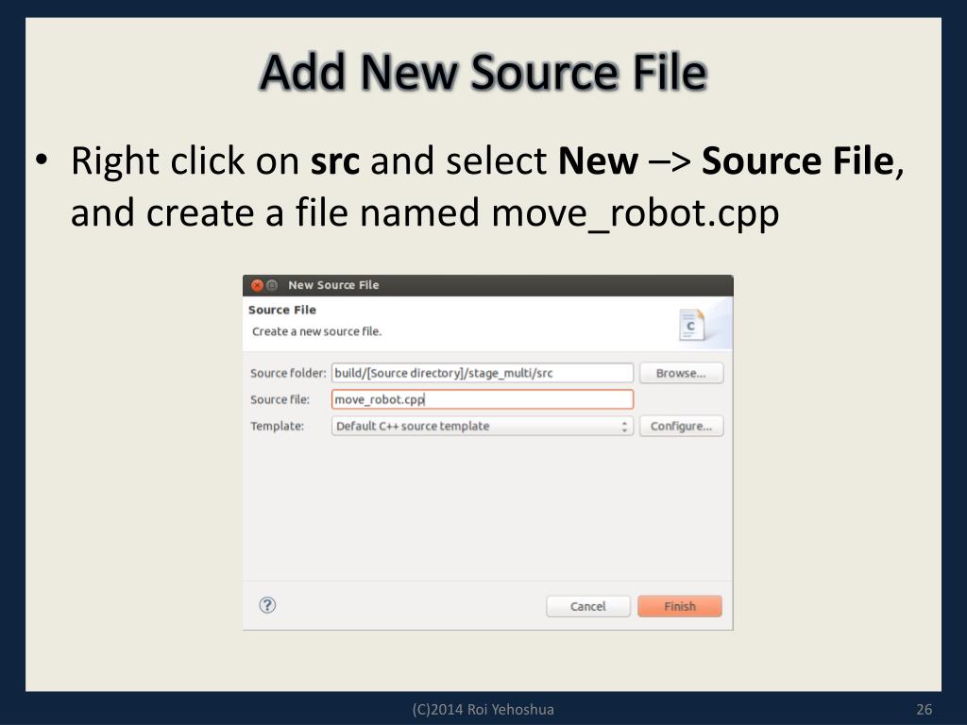
Task: Open the Template dropdown
Action: [483, 426]
